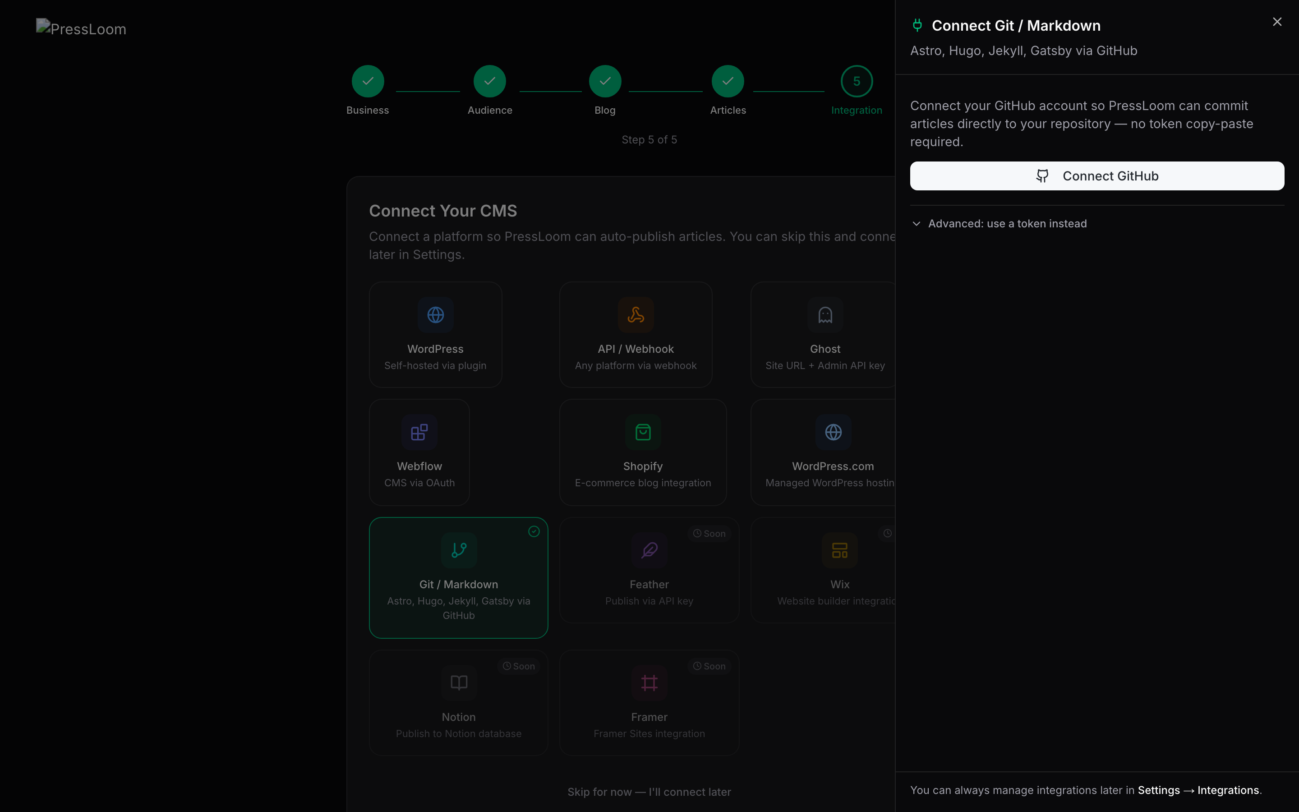
Task: Select the Integration step 5 circle
Action: (857, 81)
